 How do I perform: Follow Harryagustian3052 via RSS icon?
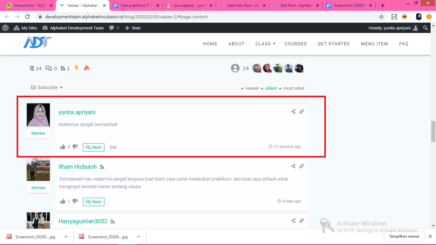[113, 222]
